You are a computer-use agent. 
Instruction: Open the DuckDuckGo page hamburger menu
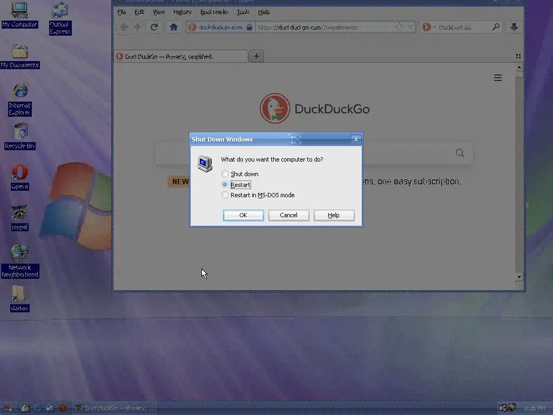coord(498,78)
